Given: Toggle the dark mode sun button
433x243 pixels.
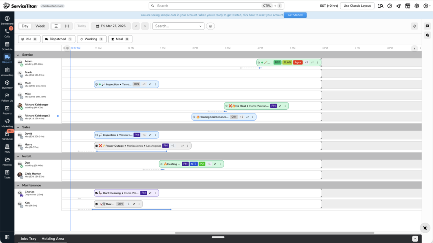Looking at the screenshot, I should (x=425, y=228).
